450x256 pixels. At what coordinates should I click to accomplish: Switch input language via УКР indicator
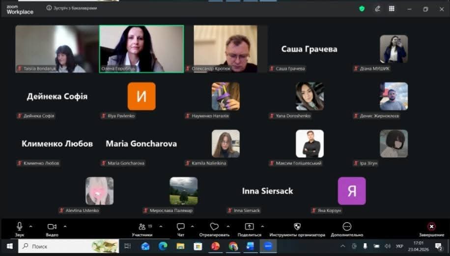[399, 246]
